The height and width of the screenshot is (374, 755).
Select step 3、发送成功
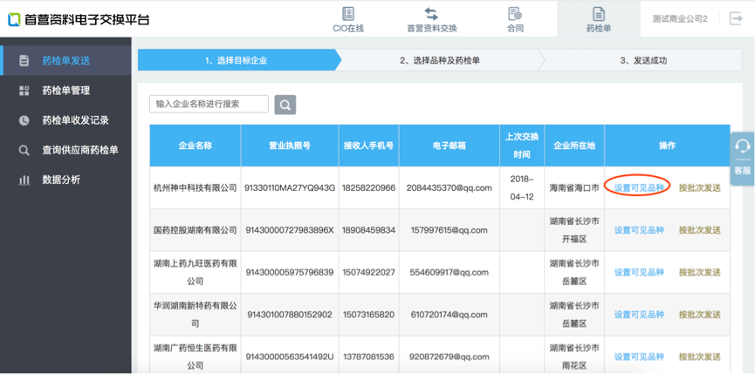643,60
